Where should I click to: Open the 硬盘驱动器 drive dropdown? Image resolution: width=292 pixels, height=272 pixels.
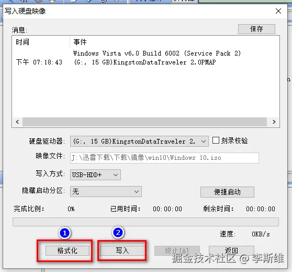(139, 141)
